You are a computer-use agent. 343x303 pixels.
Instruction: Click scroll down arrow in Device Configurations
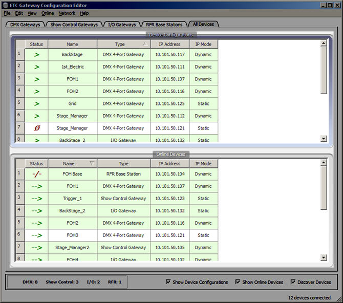pos(324,138)
